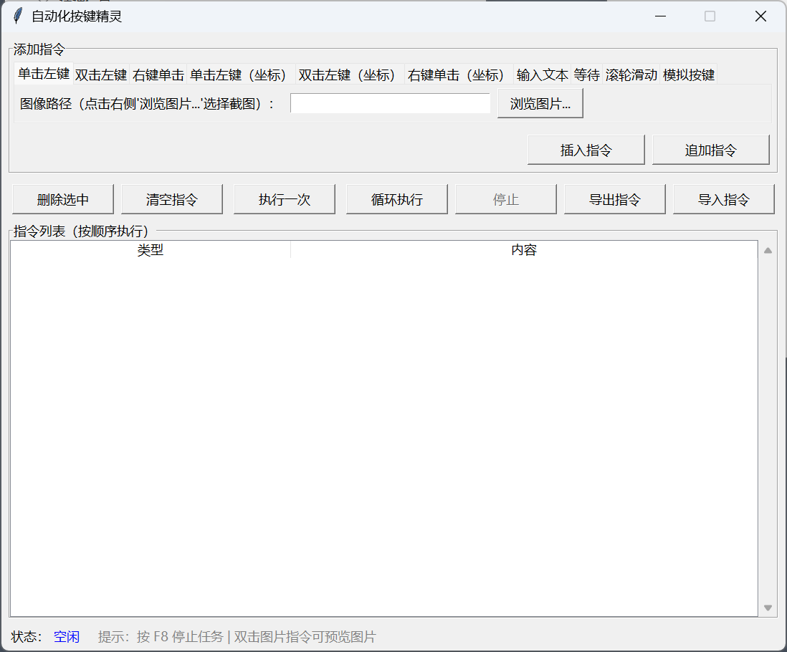Select the 滚轮滑动 tab

pyautogui.click(x=630, y=74)
